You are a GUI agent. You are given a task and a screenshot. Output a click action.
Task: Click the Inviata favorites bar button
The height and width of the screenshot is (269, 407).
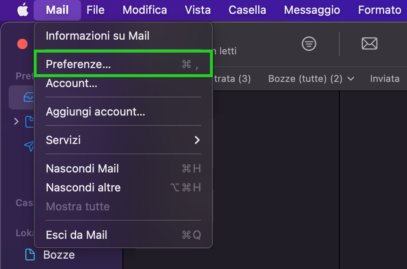pos(385,79)
